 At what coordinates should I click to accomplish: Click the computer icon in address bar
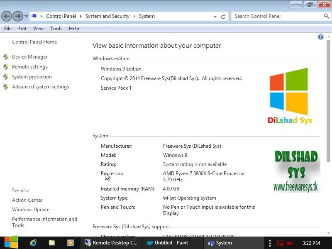(x=34, y=16)
